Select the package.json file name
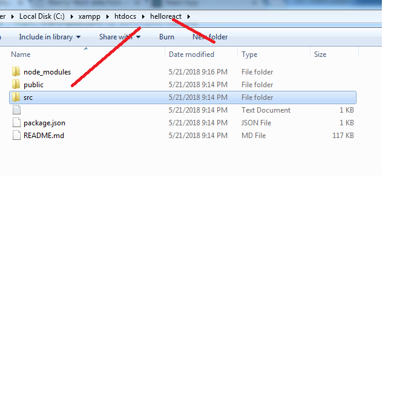Screen dimensions: 420x399 point(44,123)
